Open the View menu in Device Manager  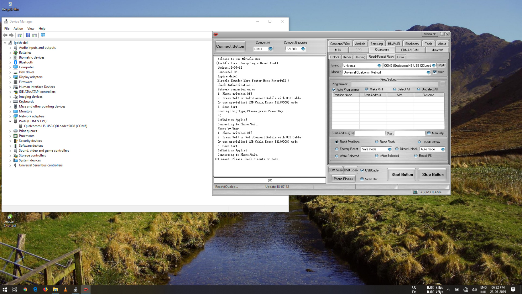(x=31, y=28)
